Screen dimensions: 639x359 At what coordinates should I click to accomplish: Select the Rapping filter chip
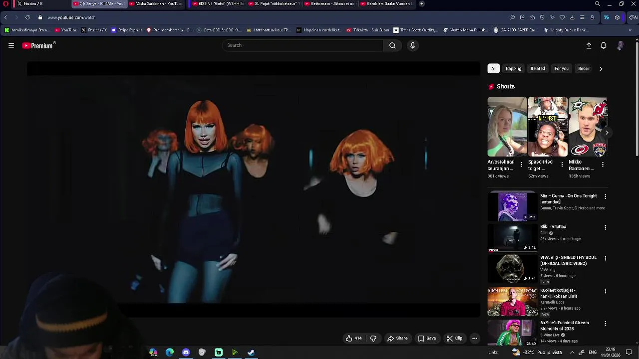[513, 68]
